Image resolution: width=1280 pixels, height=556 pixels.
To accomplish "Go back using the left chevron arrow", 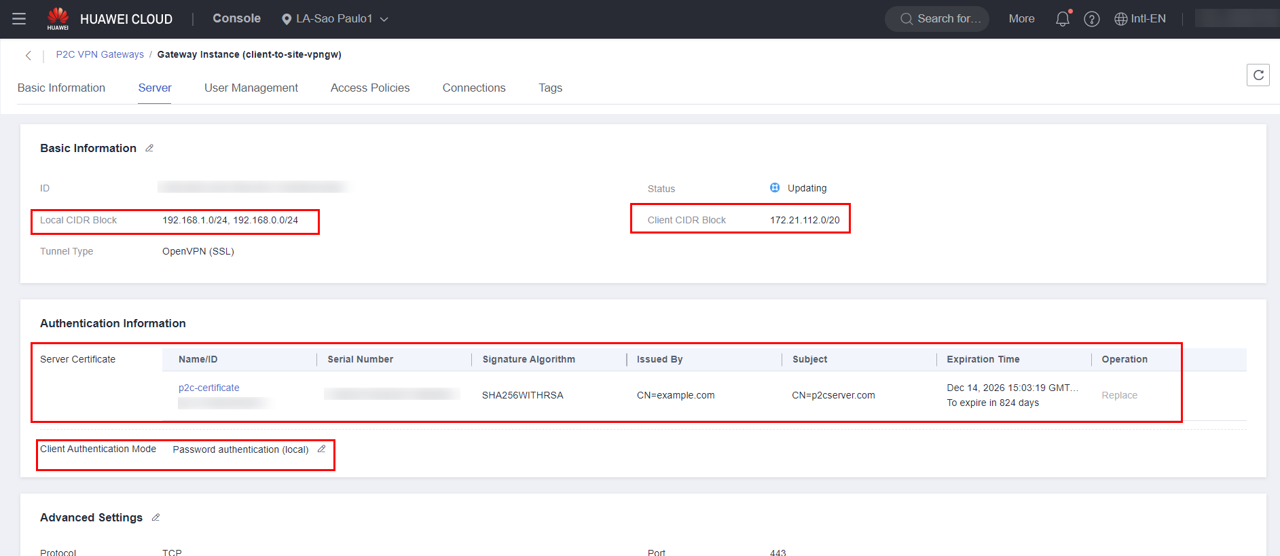I will point(29,56).
